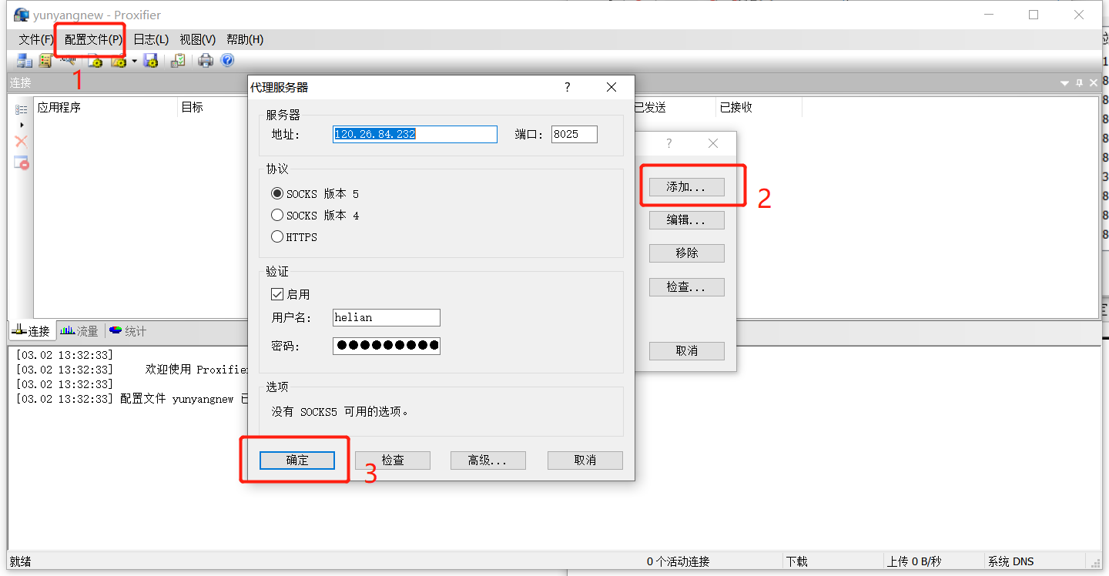The image size is (1109, 576).
Task: Click 移除 in the background dialog
Action: coord(687,253)
